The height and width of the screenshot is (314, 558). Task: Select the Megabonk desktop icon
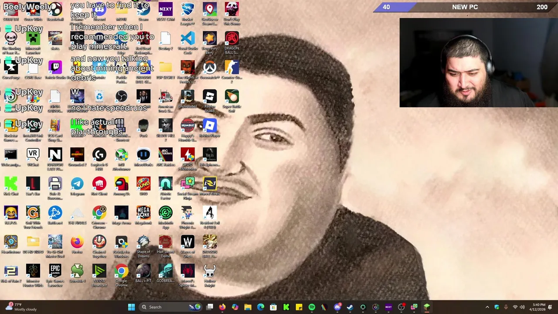click(x=143, y=216)
